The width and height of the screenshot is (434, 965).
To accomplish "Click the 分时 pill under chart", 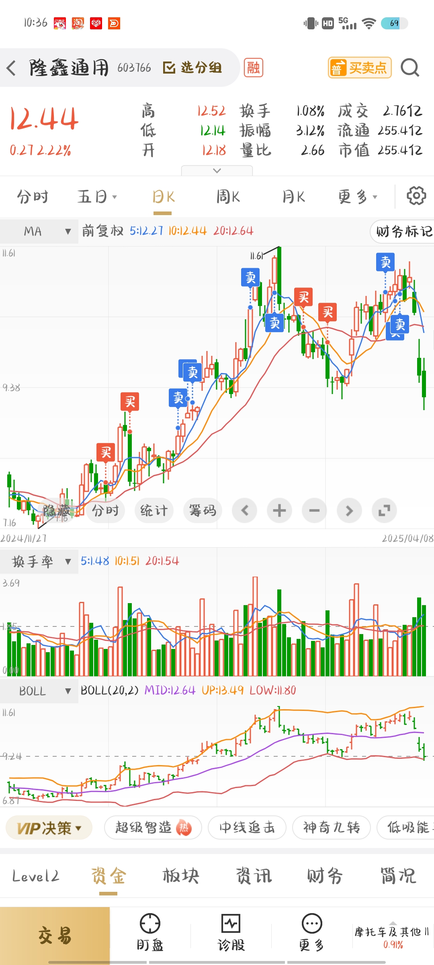I will click(105, 511).
